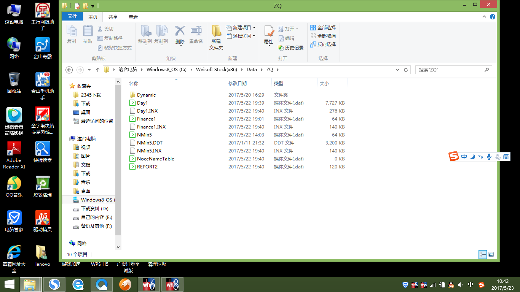Open Sogou browser in taskbar

tap(54, 284)
